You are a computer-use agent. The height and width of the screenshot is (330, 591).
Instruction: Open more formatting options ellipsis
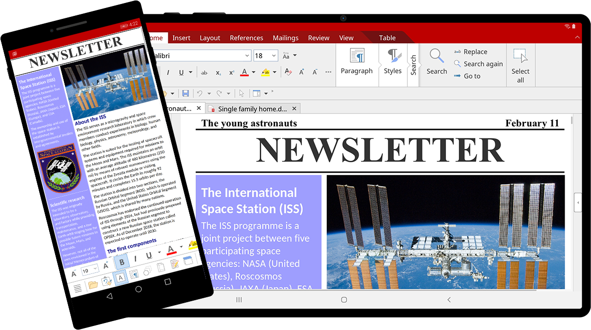pos(328,72)
